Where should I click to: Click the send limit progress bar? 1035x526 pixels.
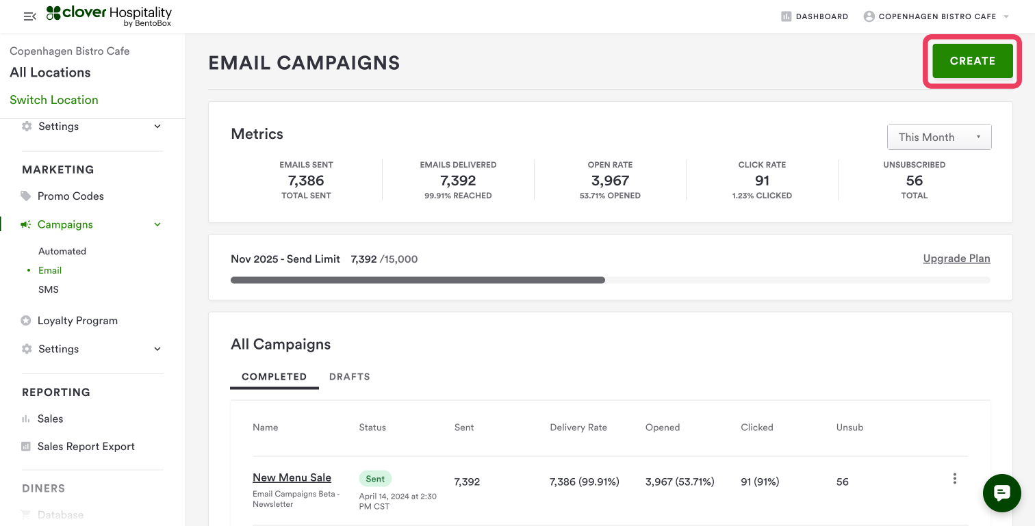click(x=610, y=280)
